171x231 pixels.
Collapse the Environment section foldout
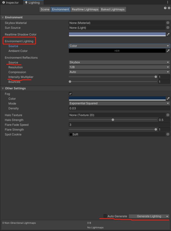(x=3, y=17)
